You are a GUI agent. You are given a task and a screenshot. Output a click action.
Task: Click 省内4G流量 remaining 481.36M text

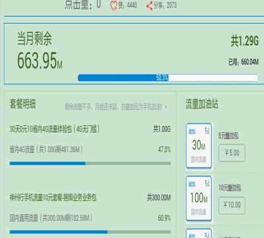click(46, 150)
